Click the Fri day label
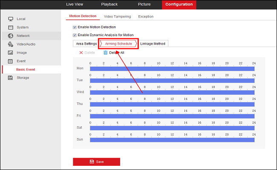Screen dimensions: 277x170 pyautogui.click(x=78, y=116)
